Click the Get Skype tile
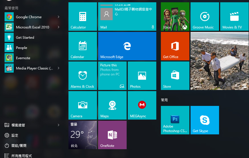Screen dimensions: 249x158 coord(205,120)
